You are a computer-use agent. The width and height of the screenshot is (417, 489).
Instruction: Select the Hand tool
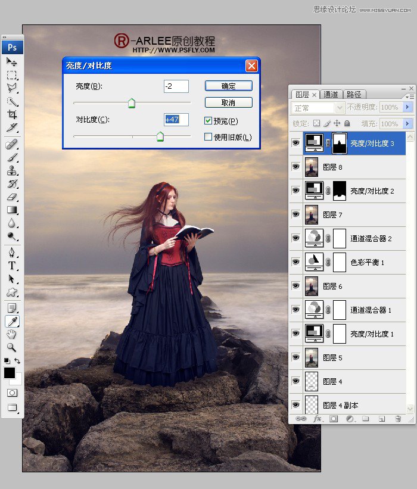click(12, 334)
